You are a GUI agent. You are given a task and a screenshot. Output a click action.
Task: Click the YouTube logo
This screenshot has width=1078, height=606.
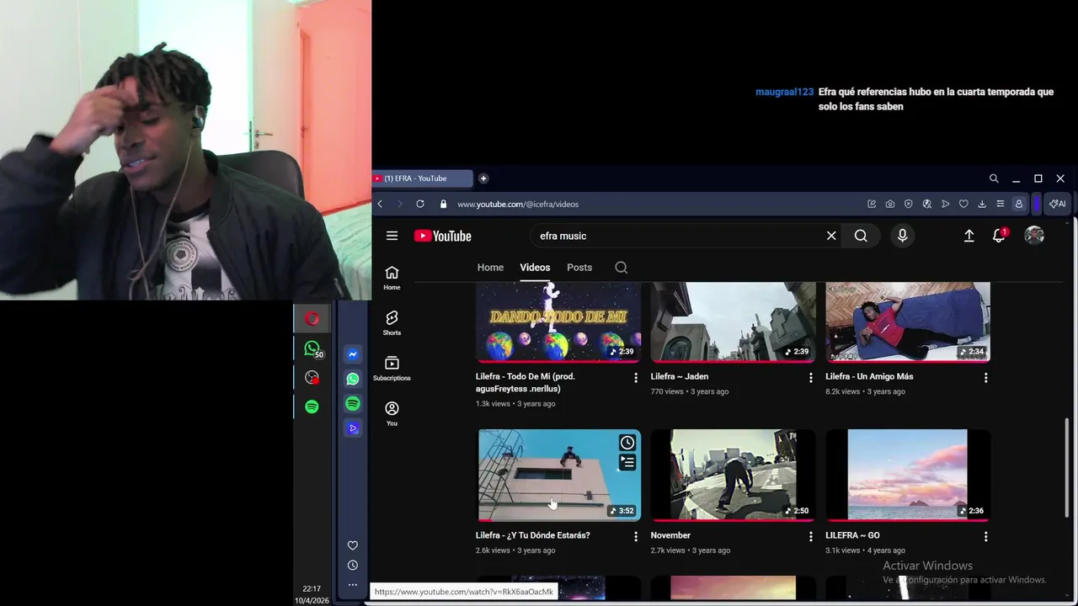coord(442,237)
